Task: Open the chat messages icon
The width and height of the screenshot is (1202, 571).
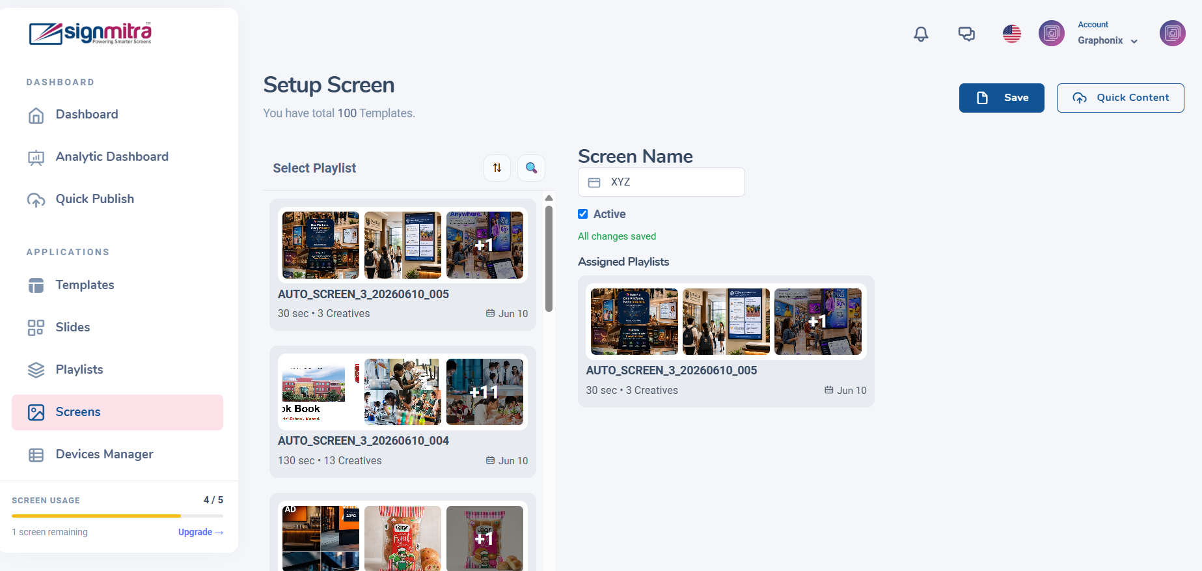Action: pos(966,34)
